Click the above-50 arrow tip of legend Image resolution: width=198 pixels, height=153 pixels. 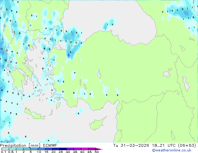(99, 149)
